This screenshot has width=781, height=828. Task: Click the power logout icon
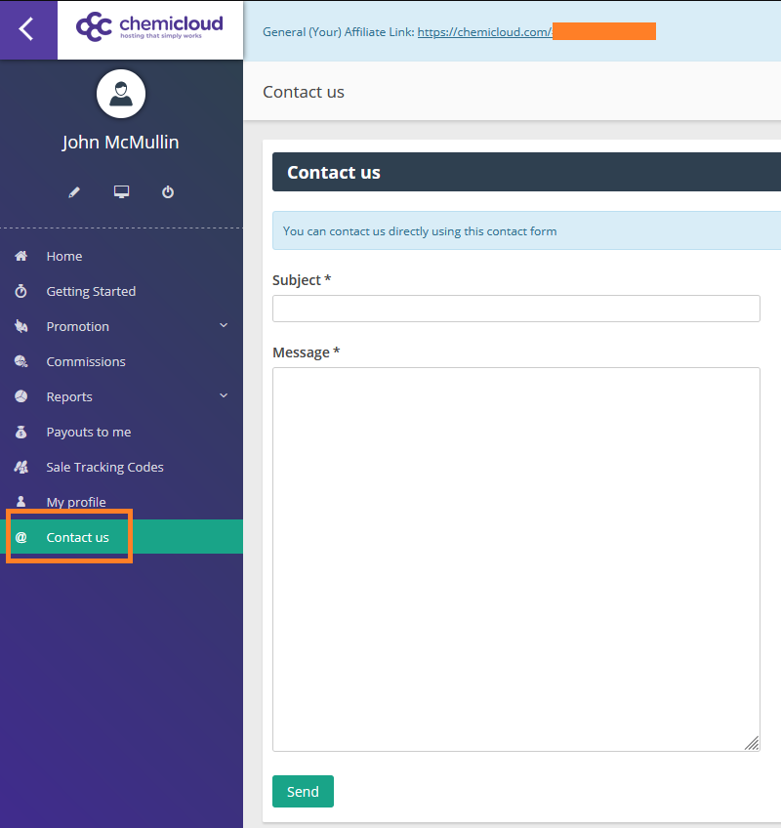pos(168,192)
